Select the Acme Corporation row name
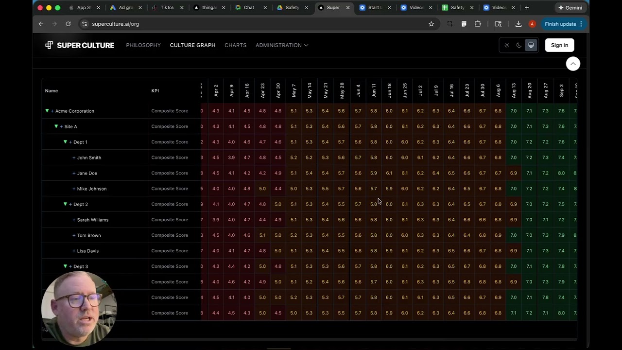This screenshot has height=350, width=622. pyautogui.click(x=75, y=111)
